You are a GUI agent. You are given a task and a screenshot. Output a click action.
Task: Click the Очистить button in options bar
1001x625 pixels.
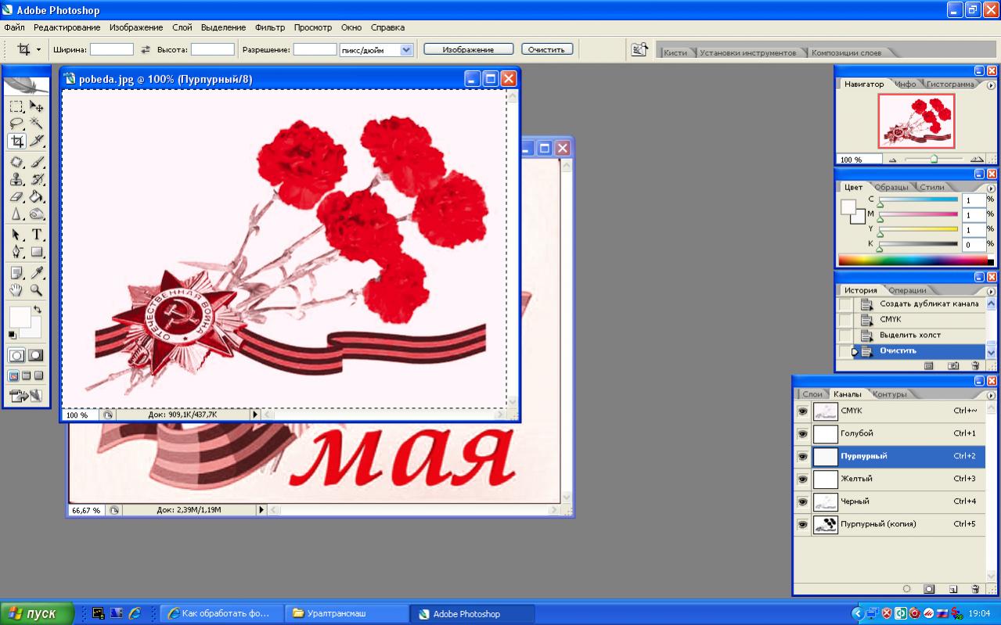(x=547, y=49)
